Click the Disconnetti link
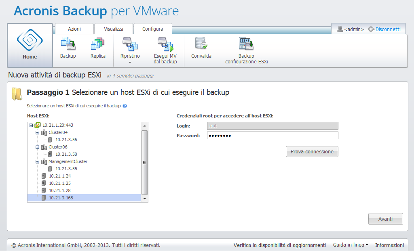Viewport: 414px width, 251px height. (388, 29)
